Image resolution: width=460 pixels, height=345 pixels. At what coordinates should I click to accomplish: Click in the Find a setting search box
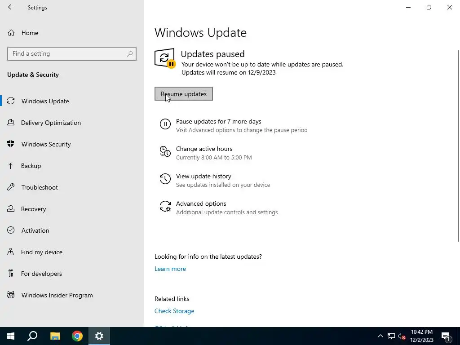72,54
